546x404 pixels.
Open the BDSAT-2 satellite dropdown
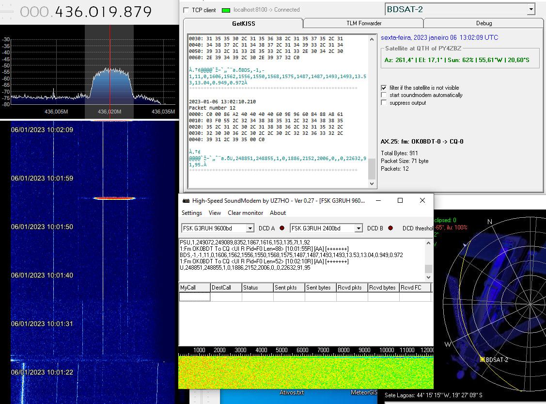click(x=531, y=9)
